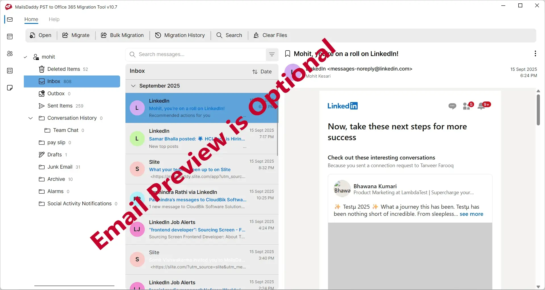This screenshot has width=545, height=290.
Task: Select the Deleted Items folder
Action: pyautogui.click(x=72, y=69)
